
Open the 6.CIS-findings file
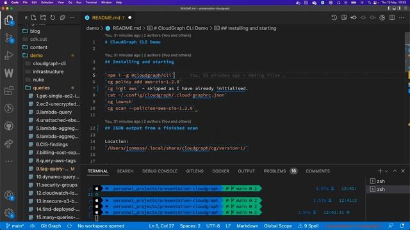[51, 144]
